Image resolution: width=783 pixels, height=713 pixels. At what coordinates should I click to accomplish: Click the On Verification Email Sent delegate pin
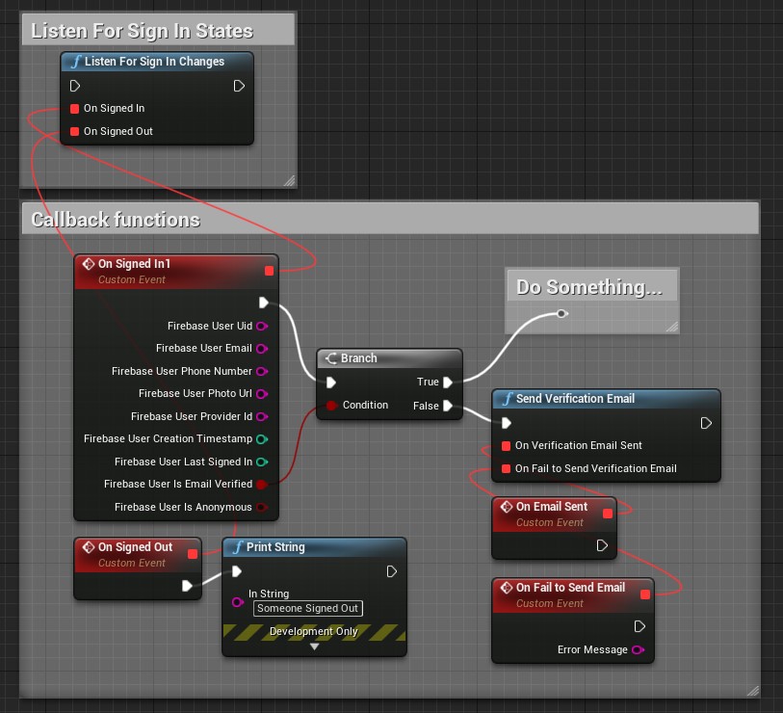click(x=506, y=446)
